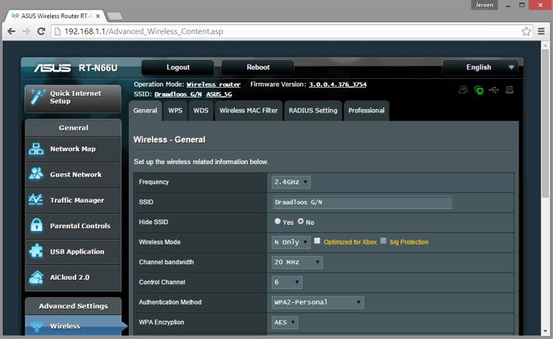Toggle b/g Protection checkbox
The image size is (553, 339).
(x=383, y=241)
